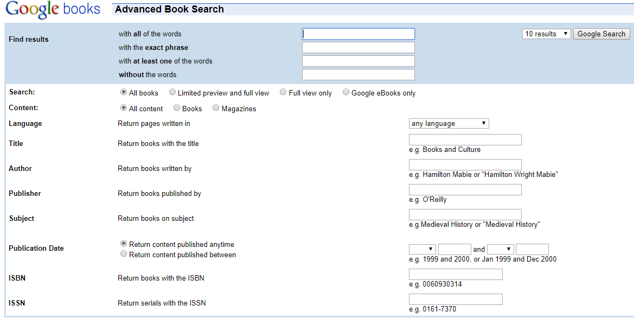Open the first publication month dropdown
The width and height of the screenshot is (634, 318).
pyautogui.click(x=422, y=249)
